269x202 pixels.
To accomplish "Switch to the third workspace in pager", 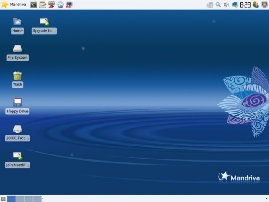I will click(29, 199).
